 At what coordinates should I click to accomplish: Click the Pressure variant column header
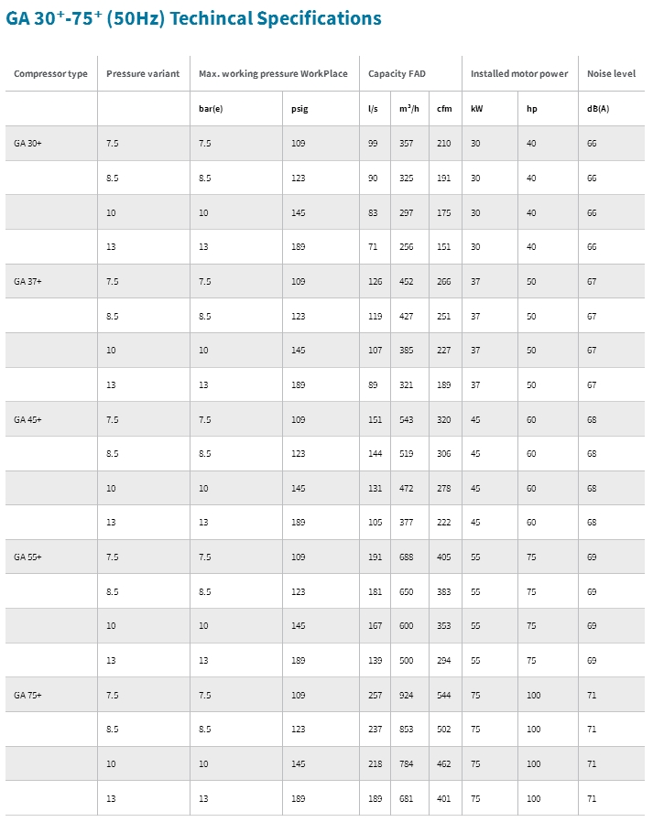tap(143, 74)
